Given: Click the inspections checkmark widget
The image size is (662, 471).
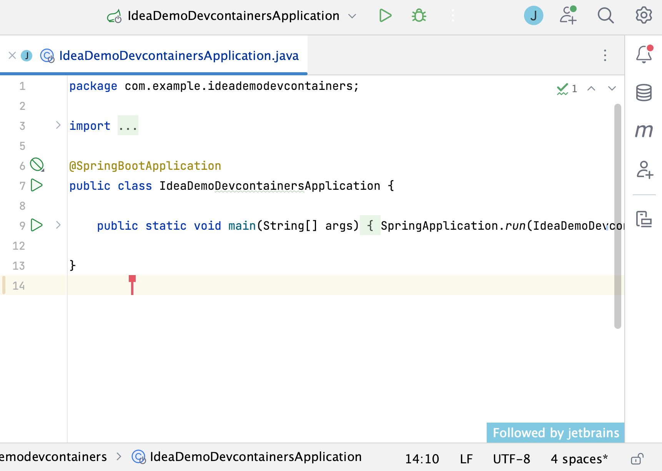Looking at the screenshot, I should [567, 89].
